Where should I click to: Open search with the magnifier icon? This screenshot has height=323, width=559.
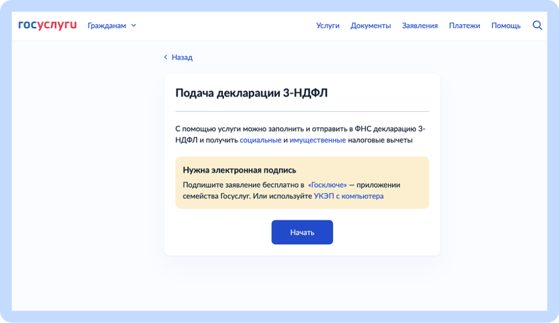click(537, 25)
